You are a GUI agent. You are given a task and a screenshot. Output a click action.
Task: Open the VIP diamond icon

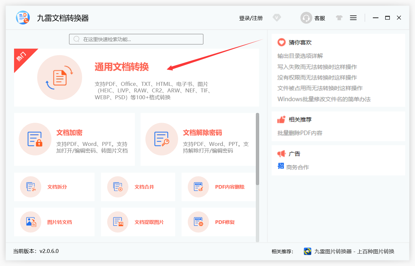(277, 18)
